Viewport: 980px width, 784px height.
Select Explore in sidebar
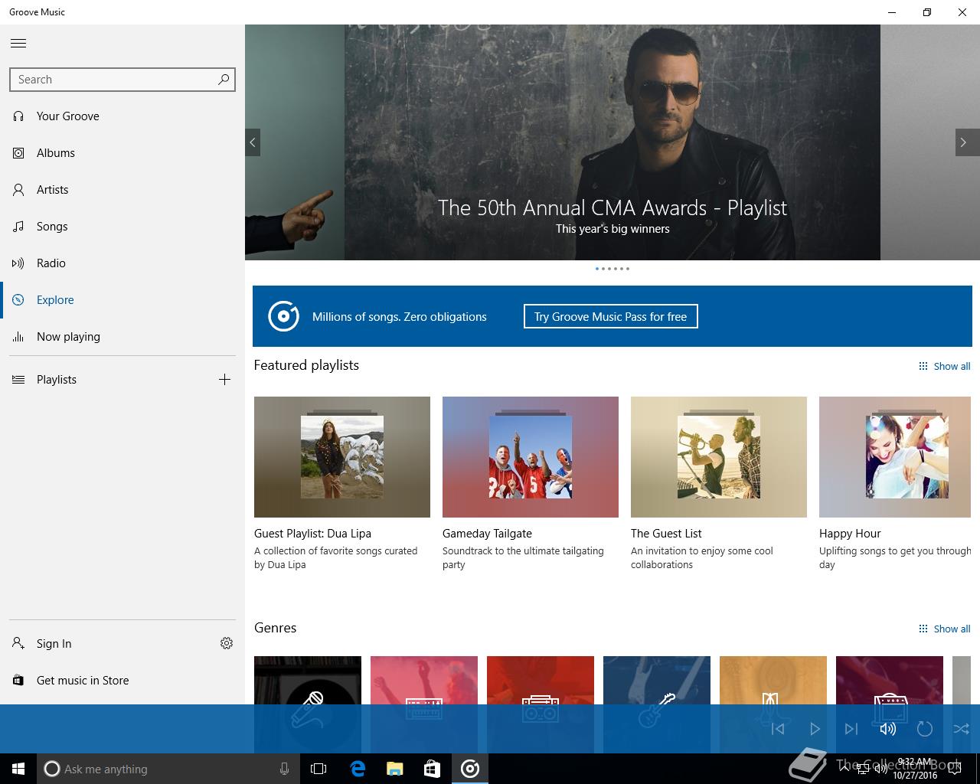click(122, 300)
